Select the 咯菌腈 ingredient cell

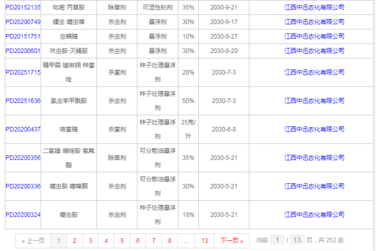[x=69, y=129]
